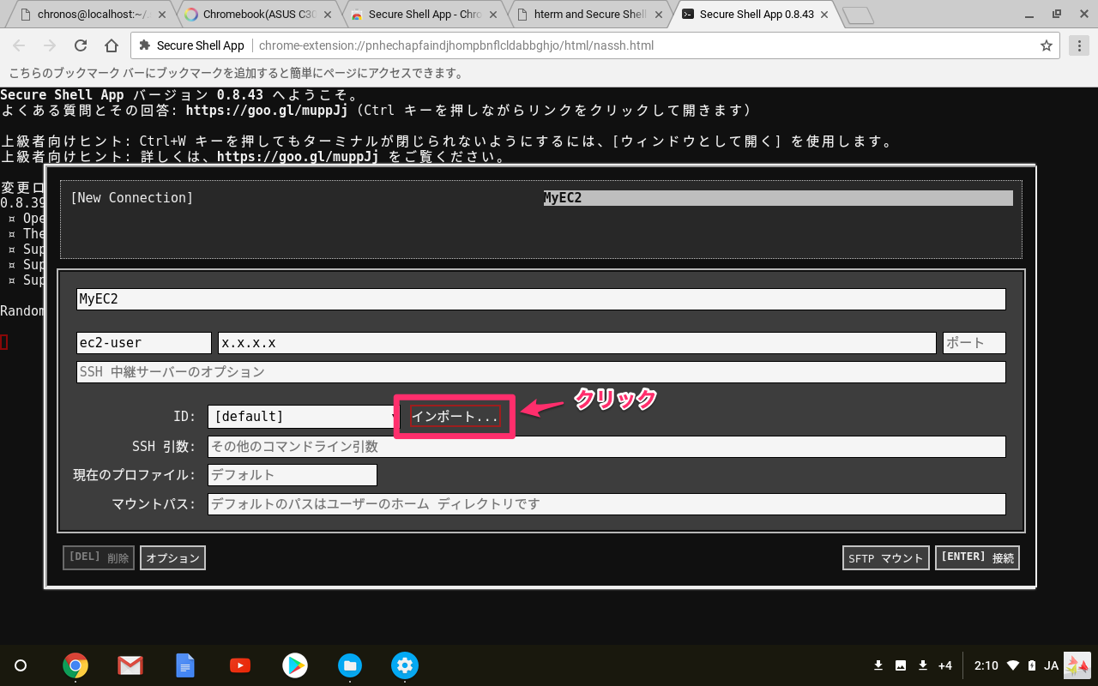Click the 2:10 clock in tray

click(x=986, y=665)
